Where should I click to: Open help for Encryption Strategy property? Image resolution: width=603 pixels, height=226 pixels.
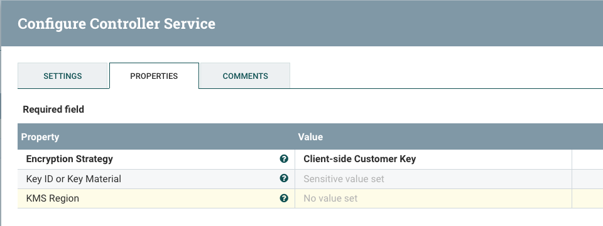284,159
